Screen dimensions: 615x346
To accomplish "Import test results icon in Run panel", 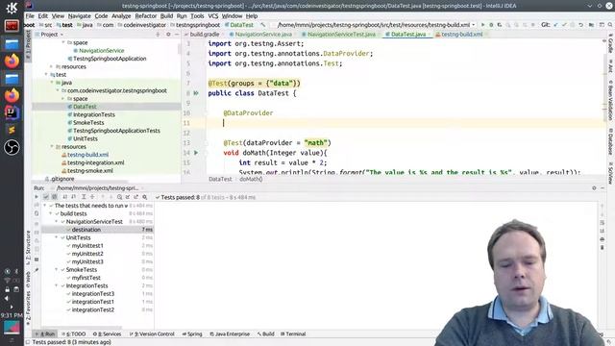I will 128,197.
